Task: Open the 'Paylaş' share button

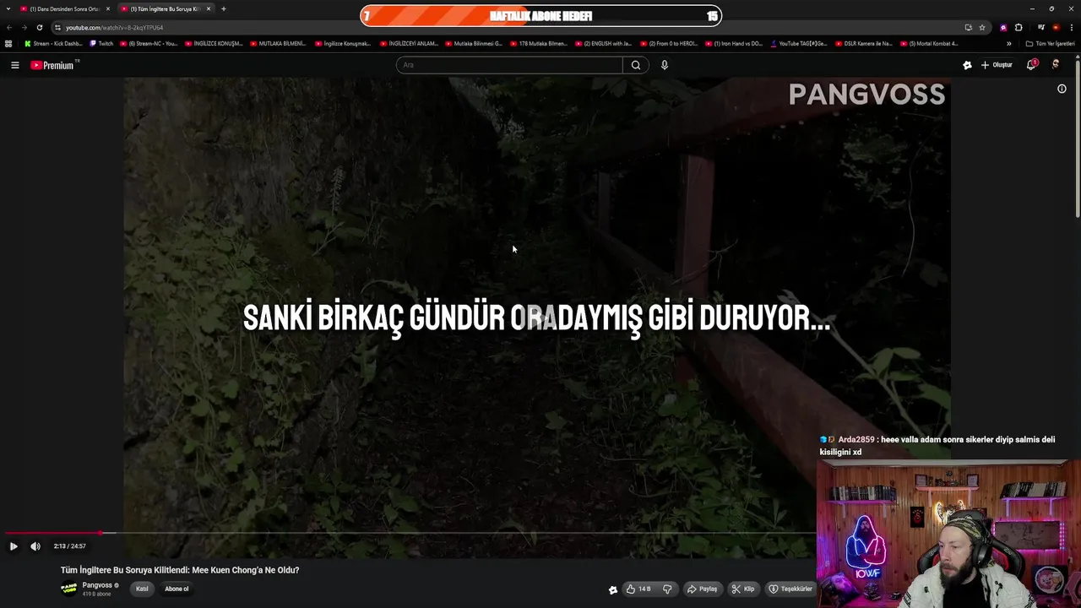Action: (x=702, y=589)
